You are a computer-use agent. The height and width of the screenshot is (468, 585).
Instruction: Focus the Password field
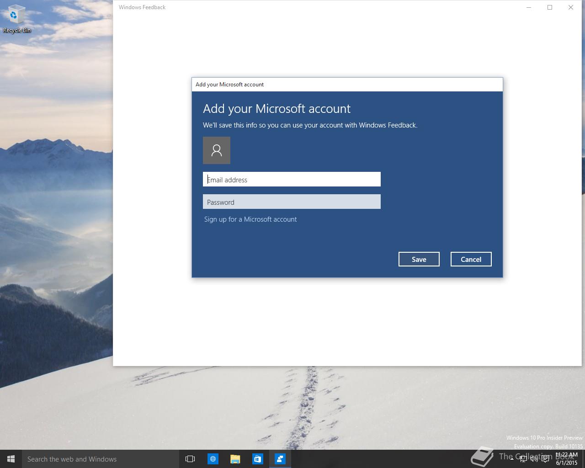tap(292, 202)
